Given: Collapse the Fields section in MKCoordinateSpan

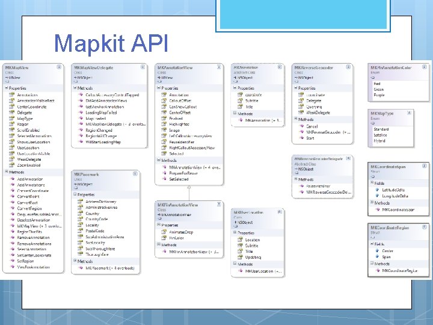Looking at the screenshot, I should click(x=372, y=183).
